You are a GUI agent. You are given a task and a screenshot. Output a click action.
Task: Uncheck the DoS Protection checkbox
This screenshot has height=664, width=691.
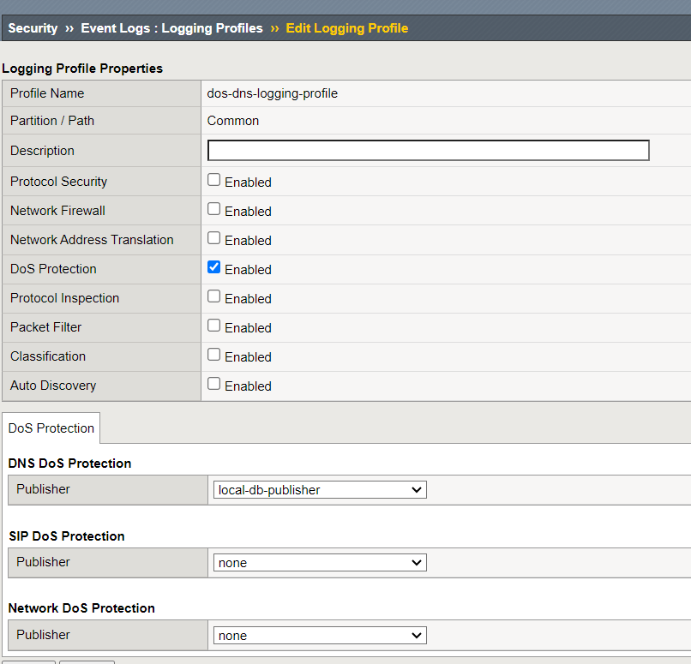coord(214,268)
